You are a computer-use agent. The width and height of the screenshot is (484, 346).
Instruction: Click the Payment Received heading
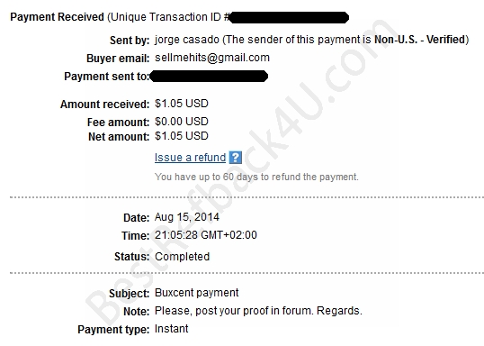(x=57, y=17)
